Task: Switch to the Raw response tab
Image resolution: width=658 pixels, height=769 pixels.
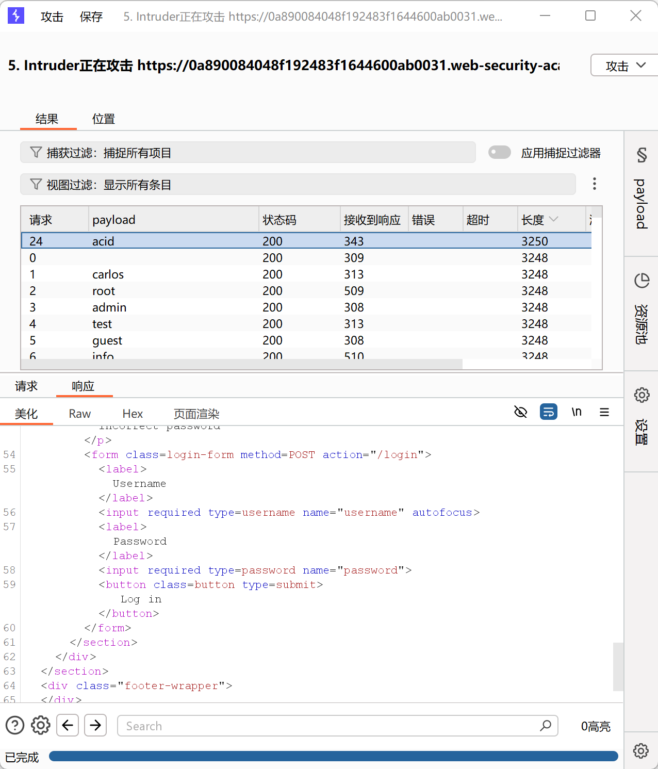Action: point(79,414)
